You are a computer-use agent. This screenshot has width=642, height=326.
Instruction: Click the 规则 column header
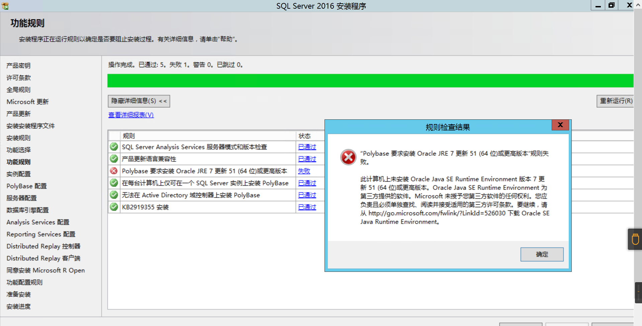pyautogui.click(x=208, y=136)
